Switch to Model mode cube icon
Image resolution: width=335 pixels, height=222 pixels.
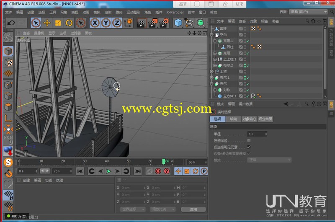(8, 52)
